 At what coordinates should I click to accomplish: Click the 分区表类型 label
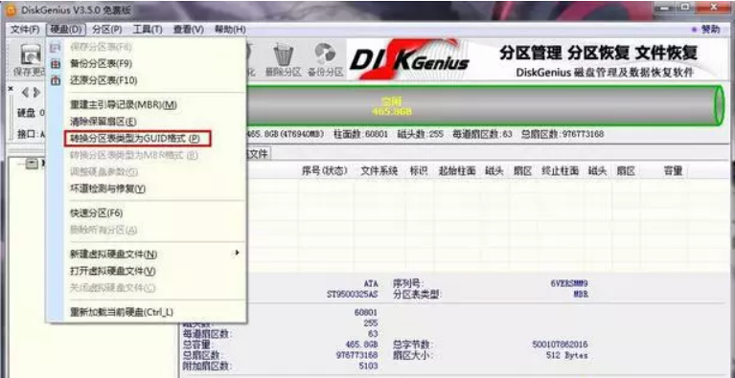click(x=417, y=295)
